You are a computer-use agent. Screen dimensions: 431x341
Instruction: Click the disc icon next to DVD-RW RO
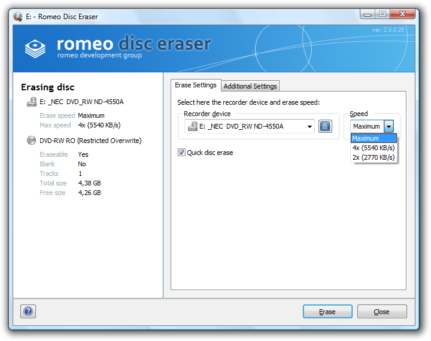[31, 141]
